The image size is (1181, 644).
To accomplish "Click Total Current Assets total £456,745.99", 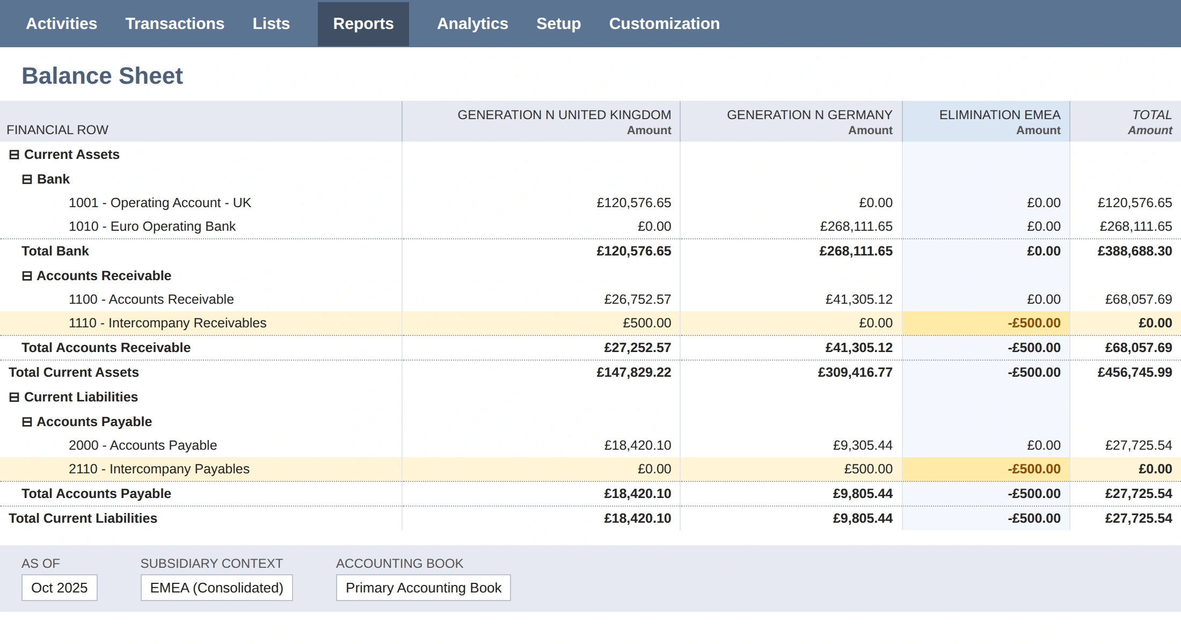I will coord(1135,372).
